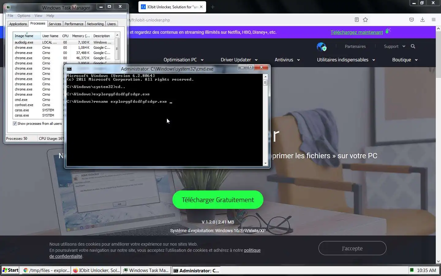This screenshot has height=276, width=441.
Task: Sort processes by Image Name column header
Action: (27, 36)
